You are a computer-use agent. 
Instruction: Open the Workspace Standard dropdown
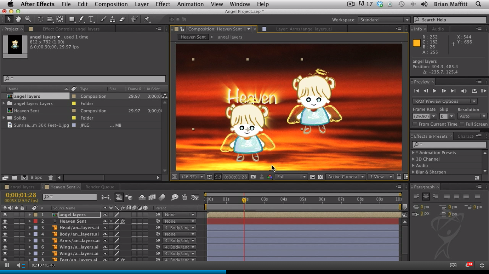[384, 20]
